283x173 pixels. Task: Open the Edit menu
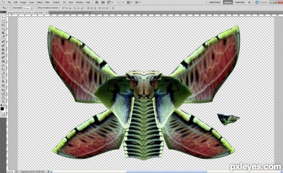pos(16,2)
